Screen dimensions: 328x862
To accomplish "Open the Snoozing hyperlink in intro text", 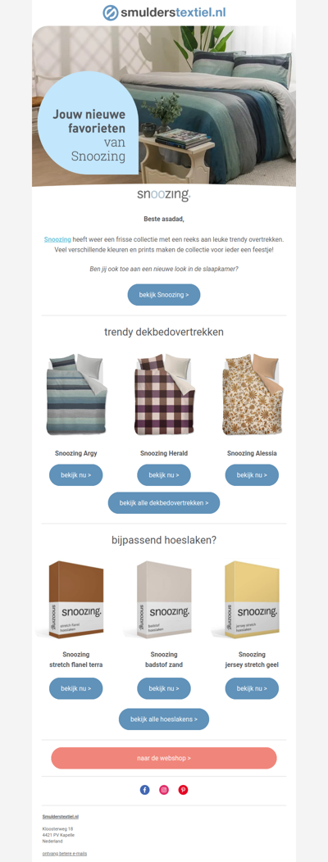I will (x=57, y=240).
